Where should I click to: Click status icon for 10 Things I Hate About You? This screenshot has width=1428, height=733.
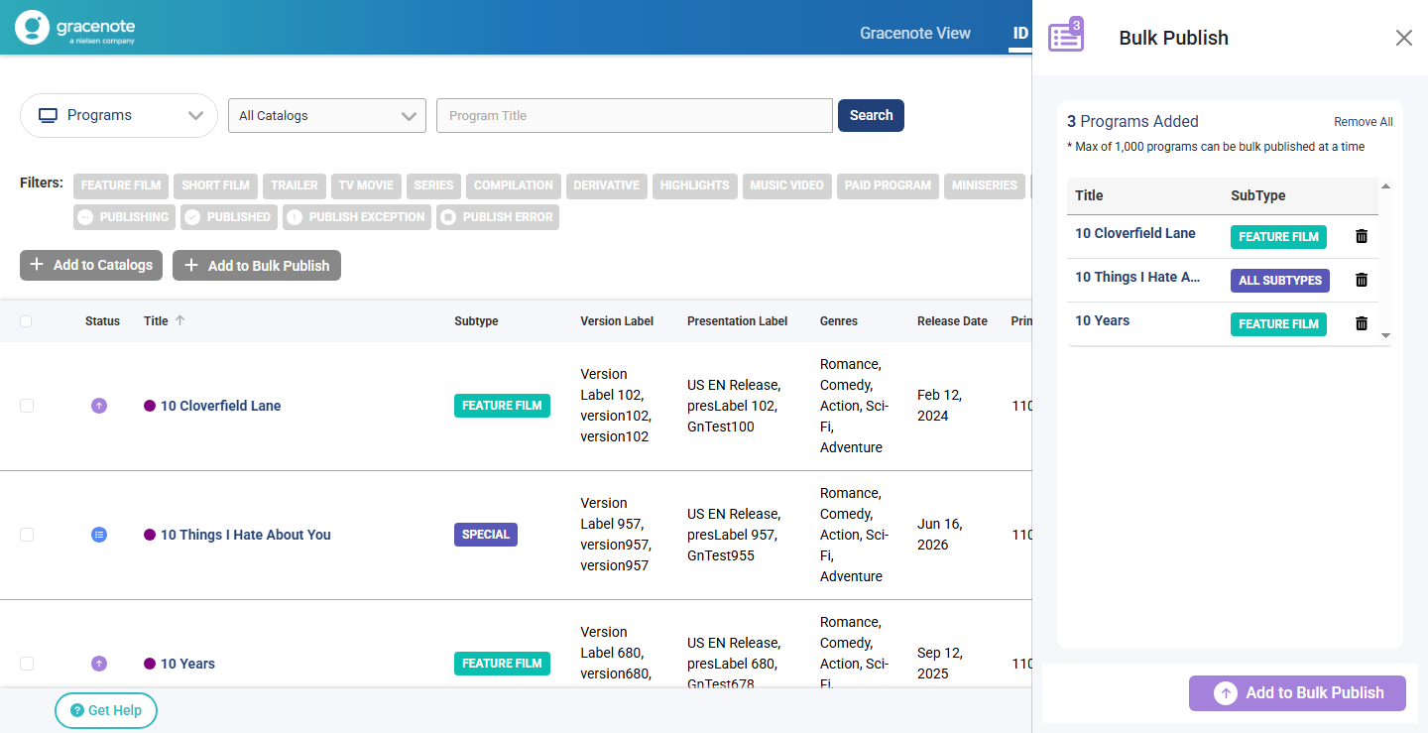click(x=99, y=535)
